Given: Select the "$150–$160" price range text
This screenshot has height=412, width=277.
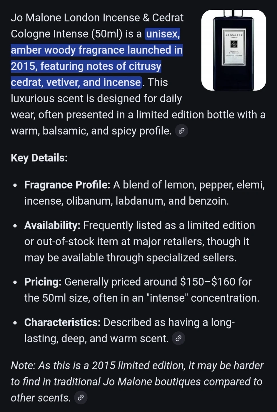Looking at the screenshot, I should point(208,282).
